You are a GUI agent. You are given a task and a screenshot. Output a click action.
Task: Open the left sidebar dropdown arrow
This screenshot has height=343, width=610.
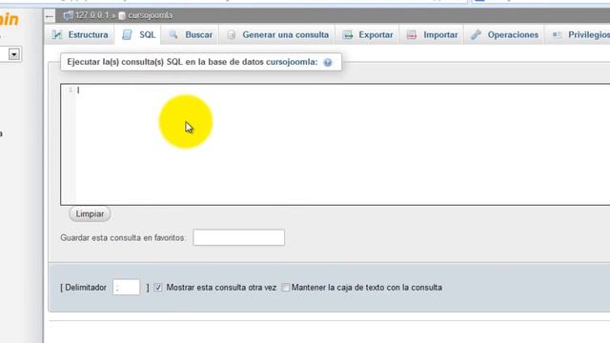pyautogui.click(x=14, y=54)
